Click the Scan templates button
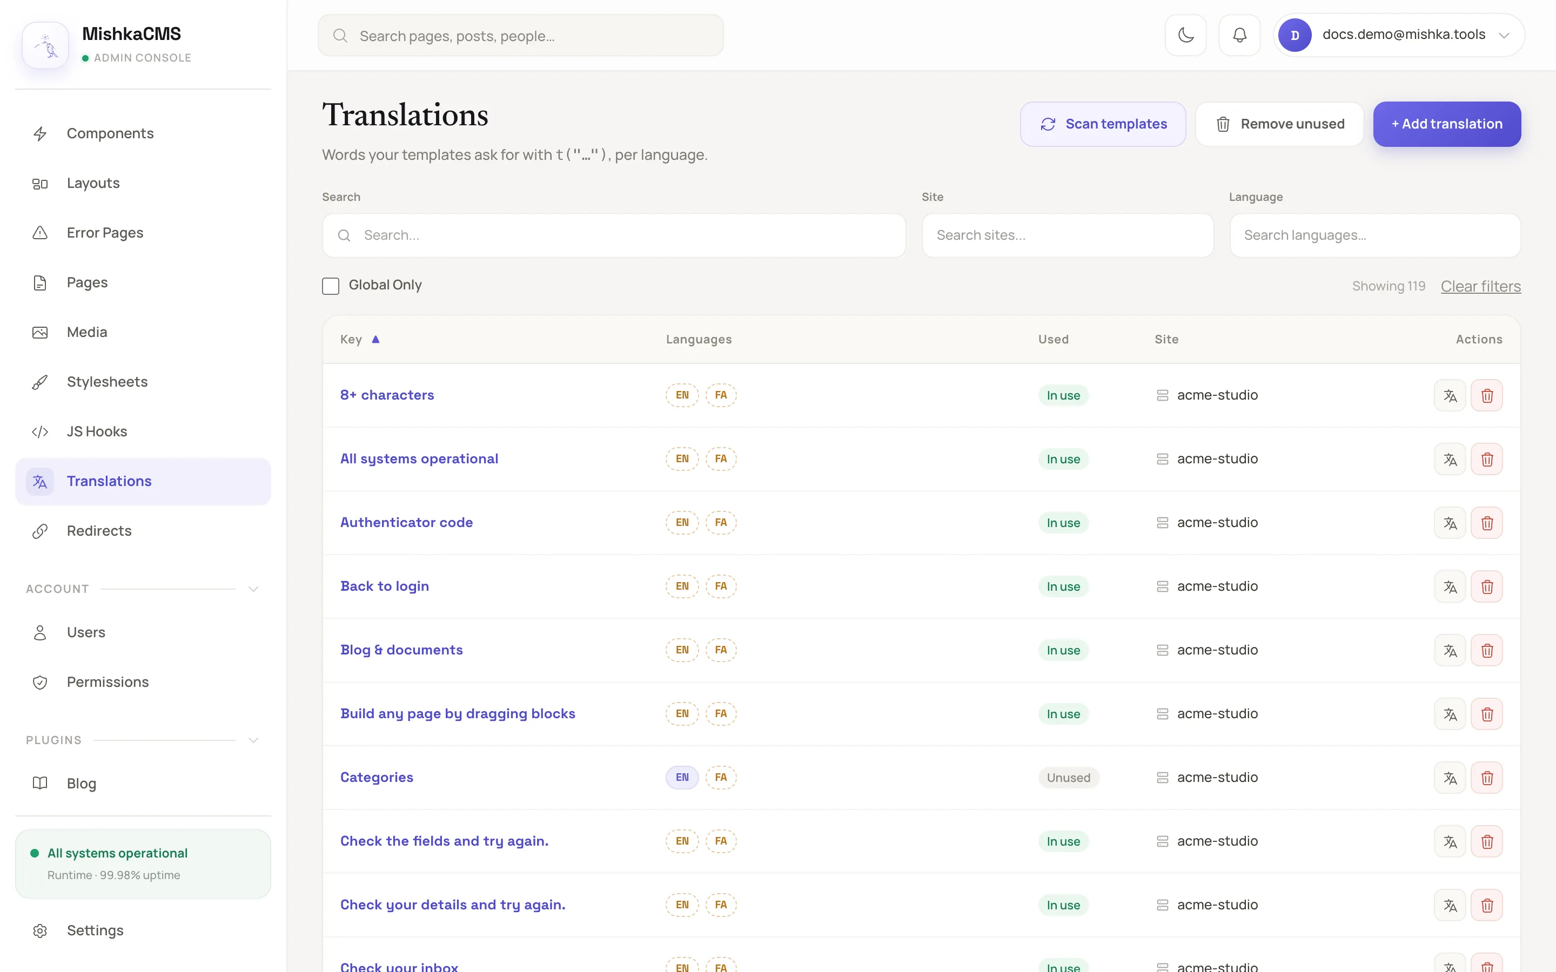 tap(1103, 124)
